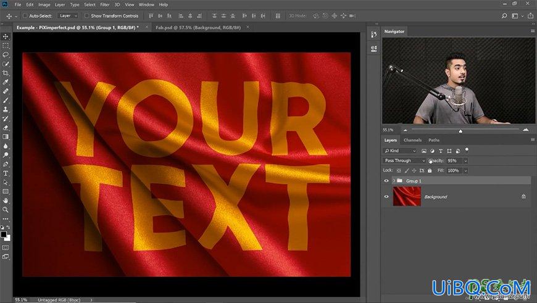Select the Eyedropper tool
537x303 pixels.
pos(6,82)
